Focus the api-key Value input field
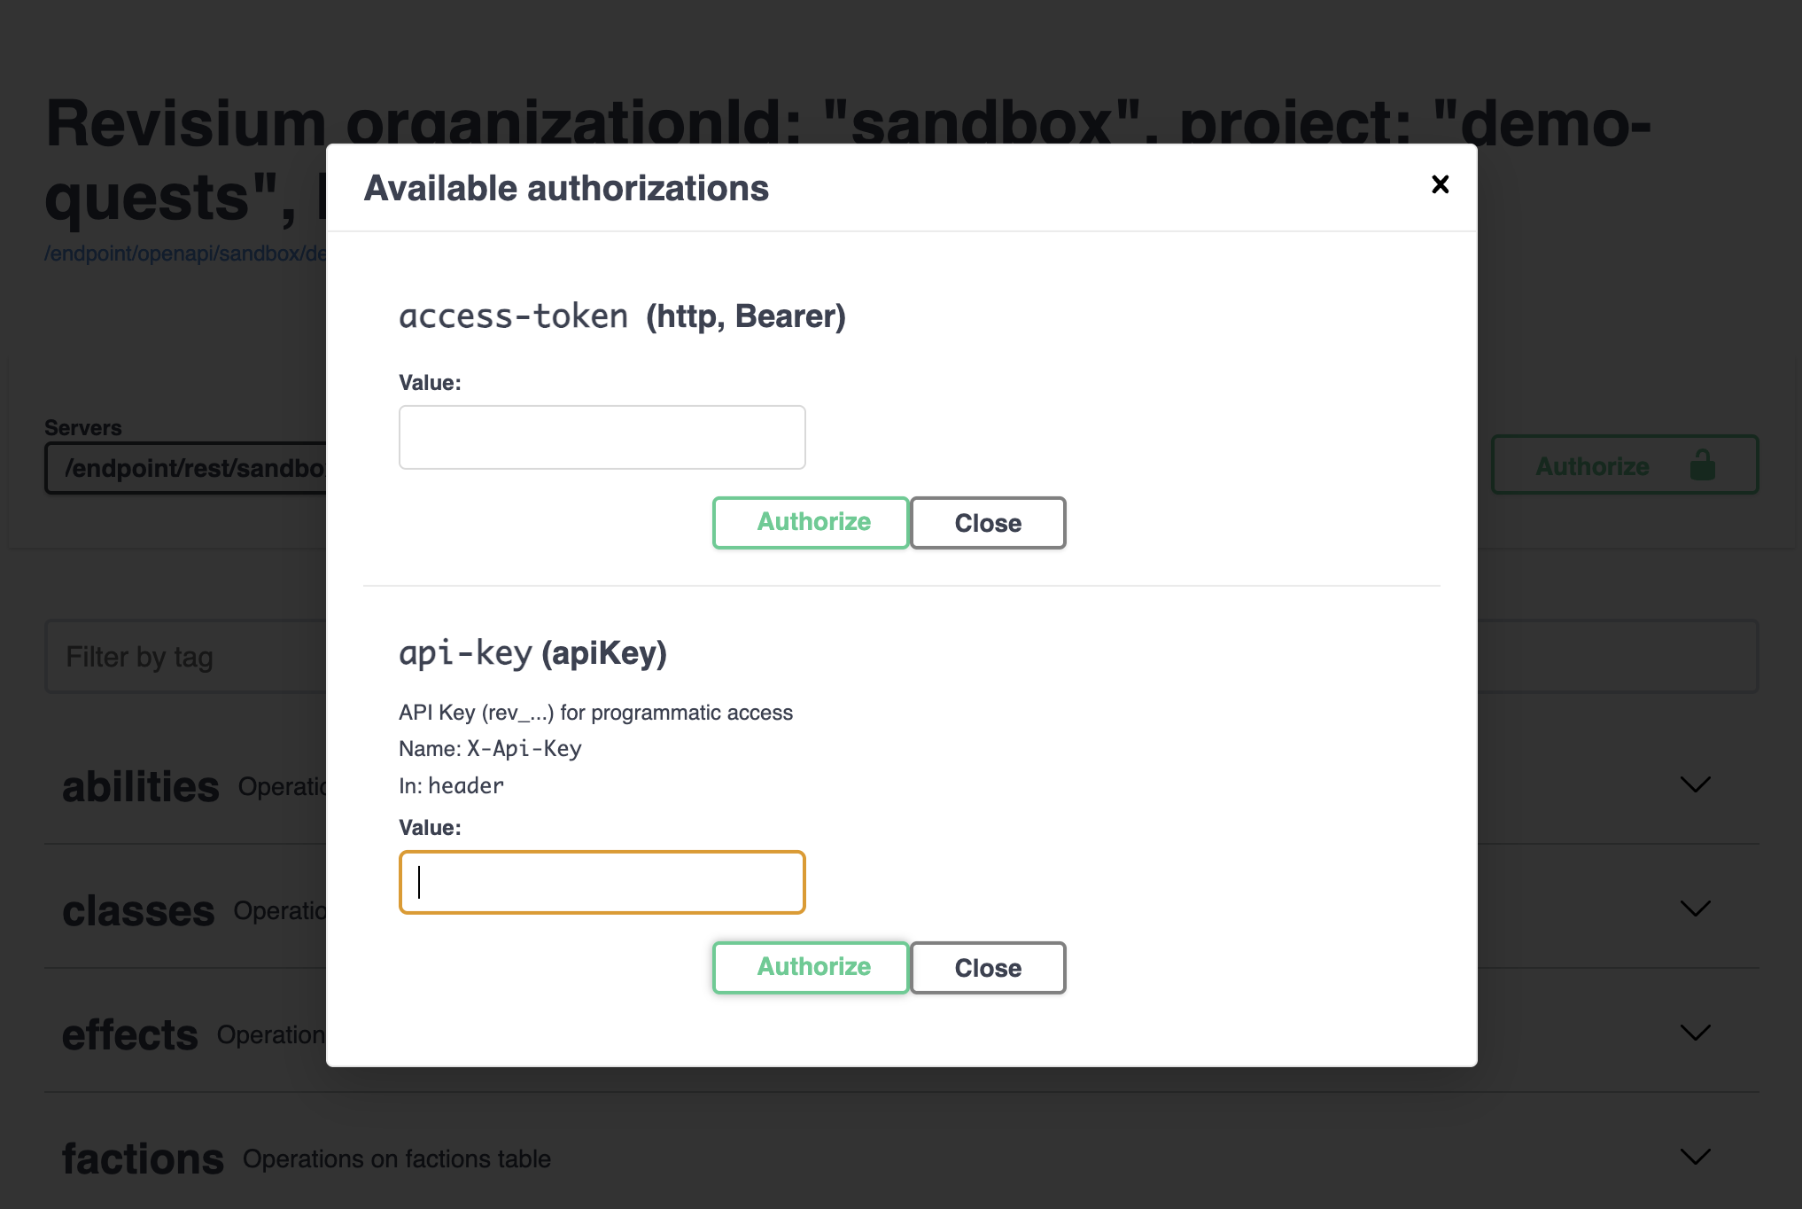This screenshot has width=1802, height=1209. pos(602,882)
